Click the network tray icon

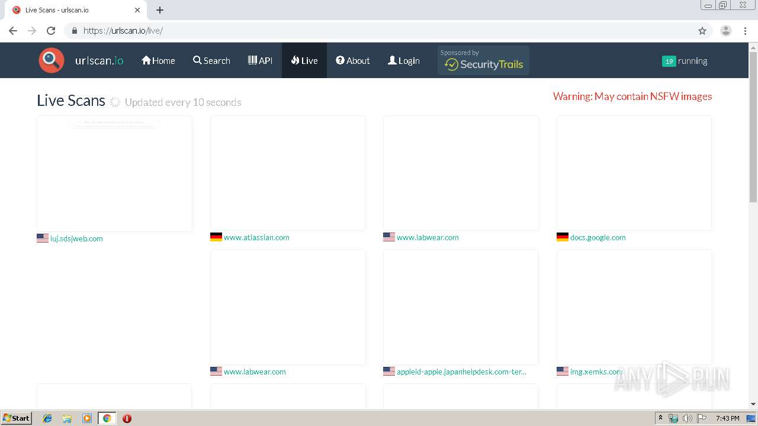[673, 418]
